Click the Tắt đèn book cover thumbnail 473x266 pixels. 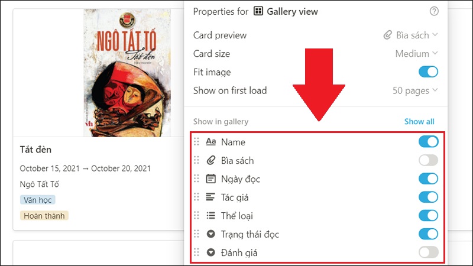pyautogui.click(x=127, y=73)
